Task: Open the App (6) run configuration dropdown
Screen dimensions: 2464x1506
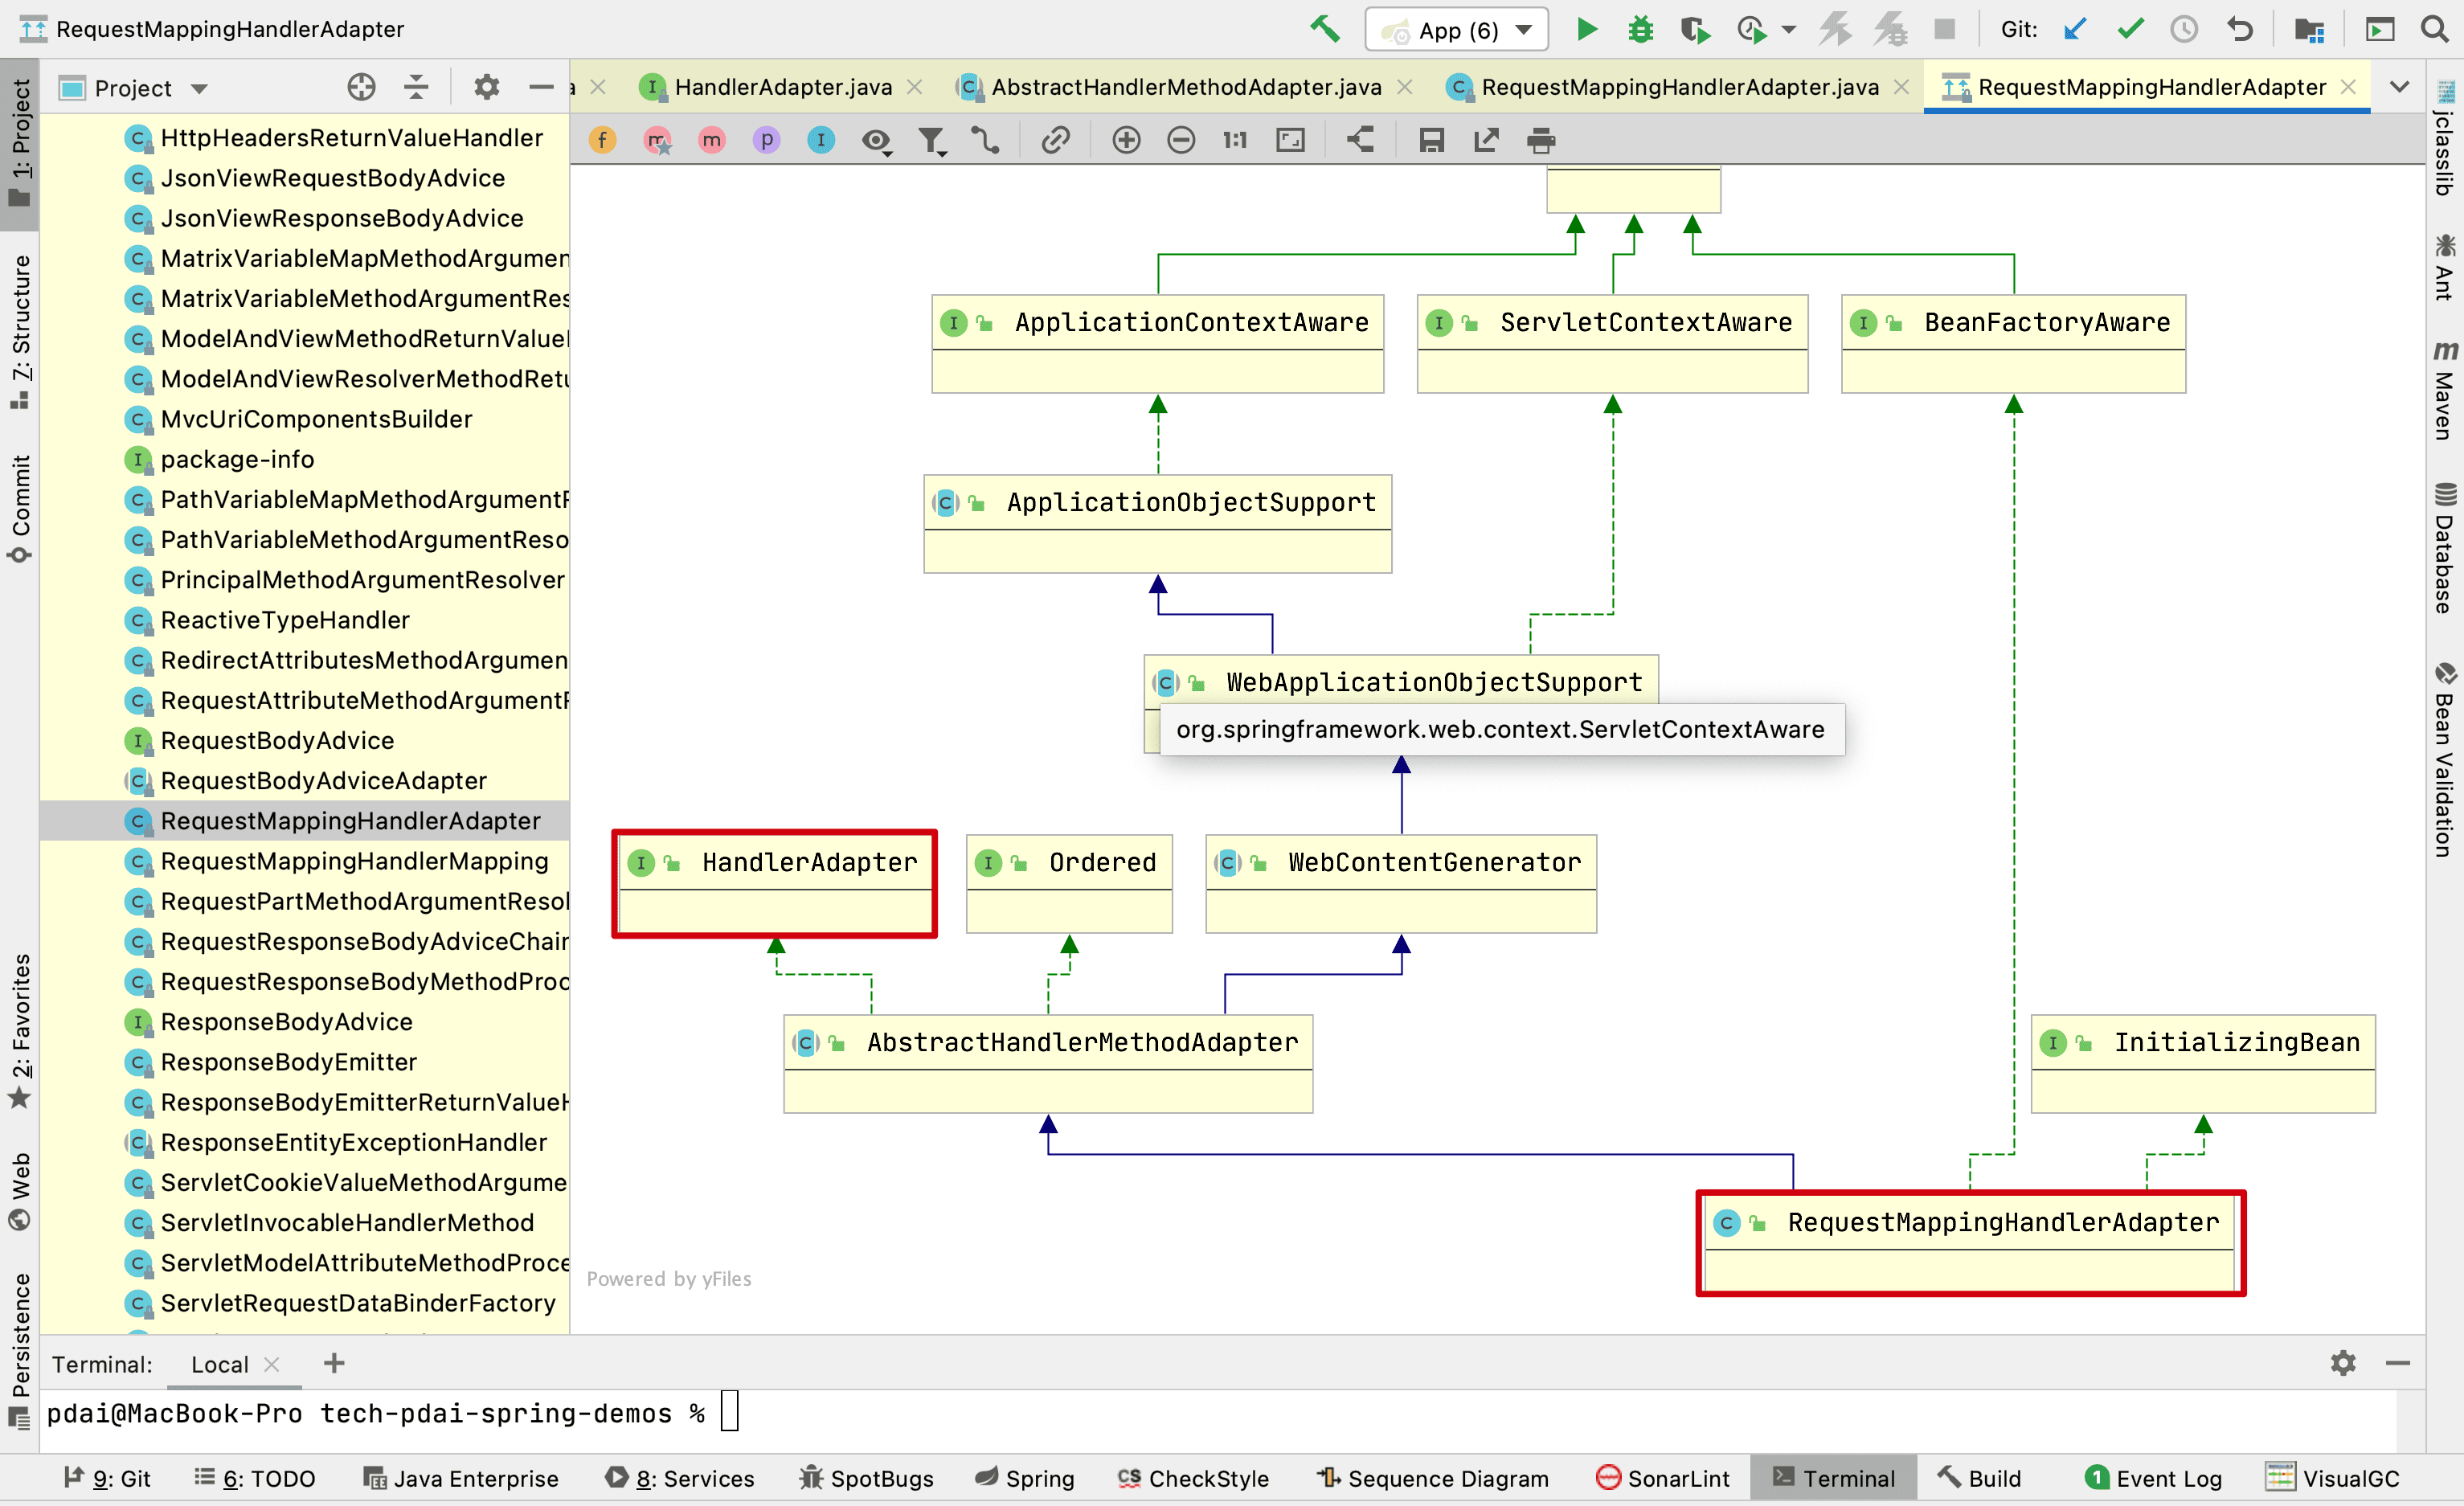Action: point(1457,30)
